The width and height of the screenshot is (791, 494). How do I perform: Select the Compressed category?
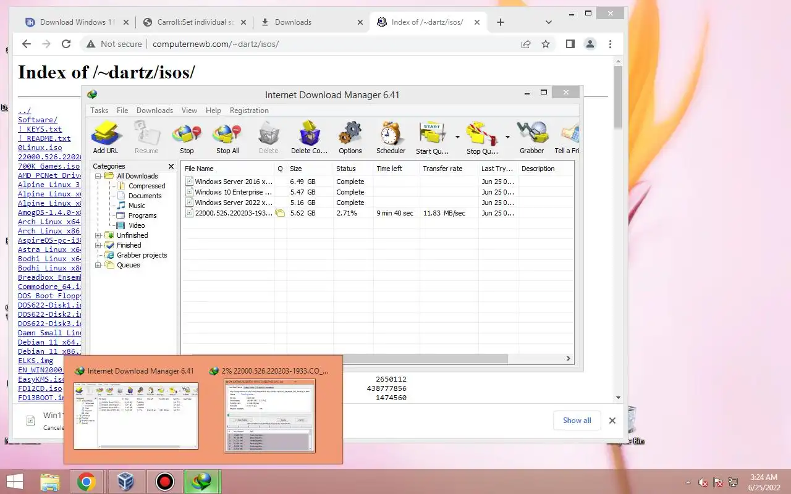coord(146,186)
